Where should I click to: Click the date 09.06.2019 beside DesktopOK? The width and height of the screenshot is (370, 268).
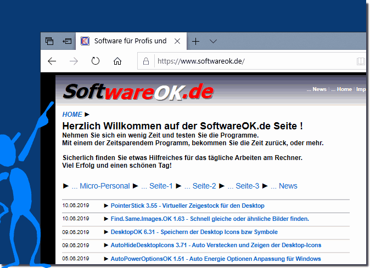click(x=76, y=232)
